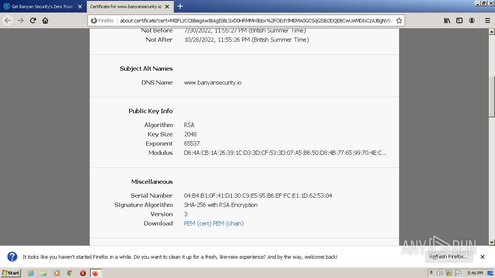495x278 pixels.
Task: Click the question mark notification icon
Action: [x=12, y=257]
